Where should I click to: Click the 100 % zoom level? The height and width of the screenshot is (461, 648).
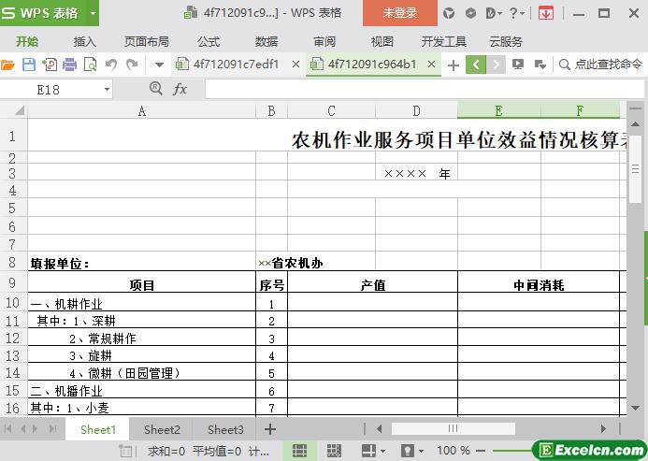454,451
